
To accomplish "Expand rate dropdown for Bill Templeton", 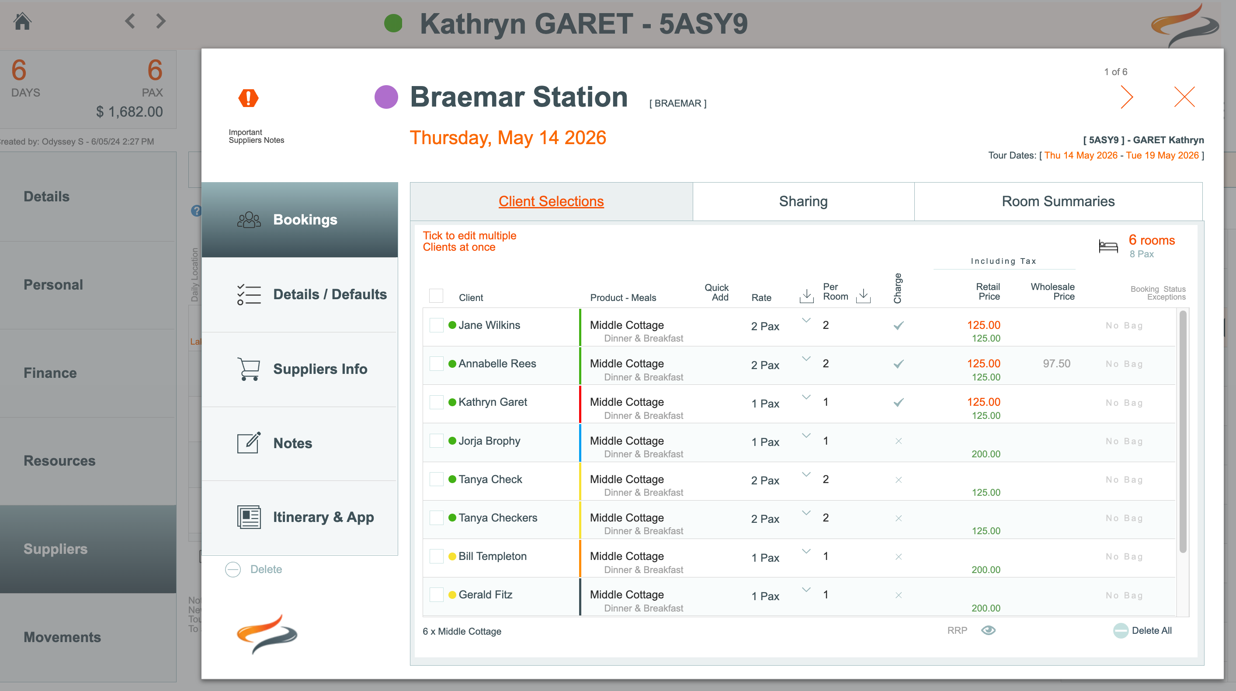I will point(806,552).
